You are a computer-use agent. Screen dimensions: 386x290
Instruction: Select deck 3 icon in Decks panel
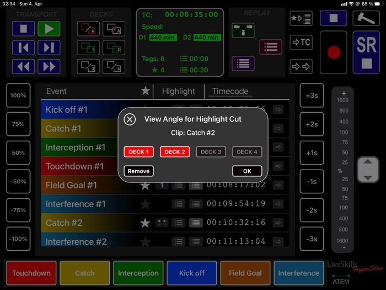tap(88, 66)
